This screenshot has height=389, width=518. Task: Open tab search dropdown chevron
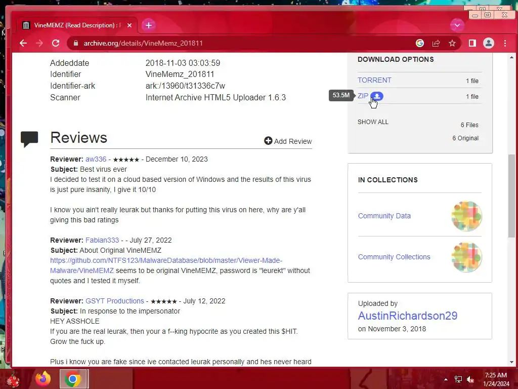click(x=457, y=25)
